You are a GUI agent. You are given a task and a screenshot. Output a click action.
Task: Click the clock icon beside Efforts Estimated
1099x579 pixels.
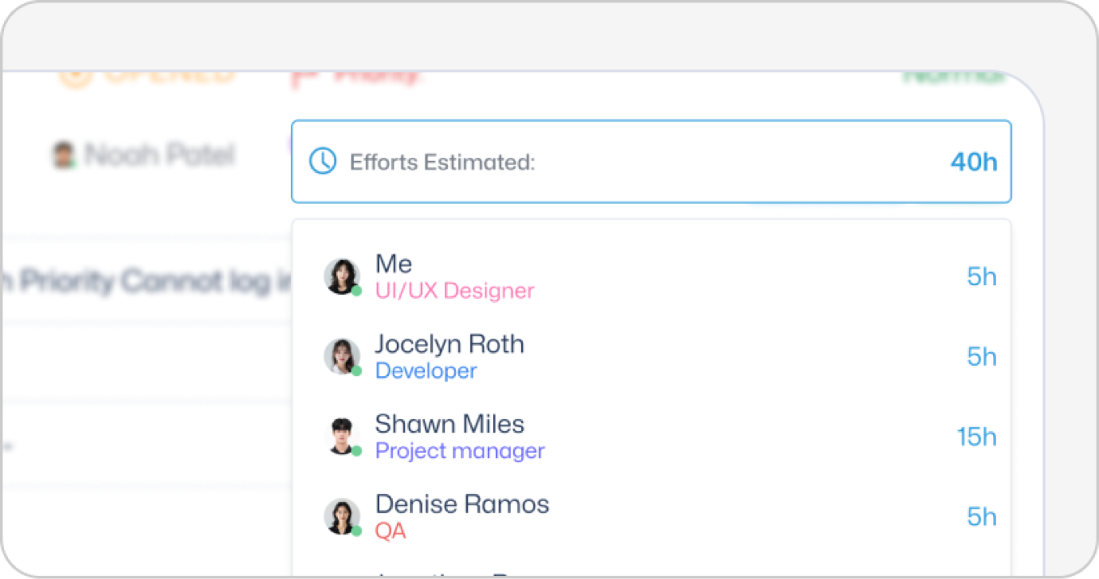(322, 162)
